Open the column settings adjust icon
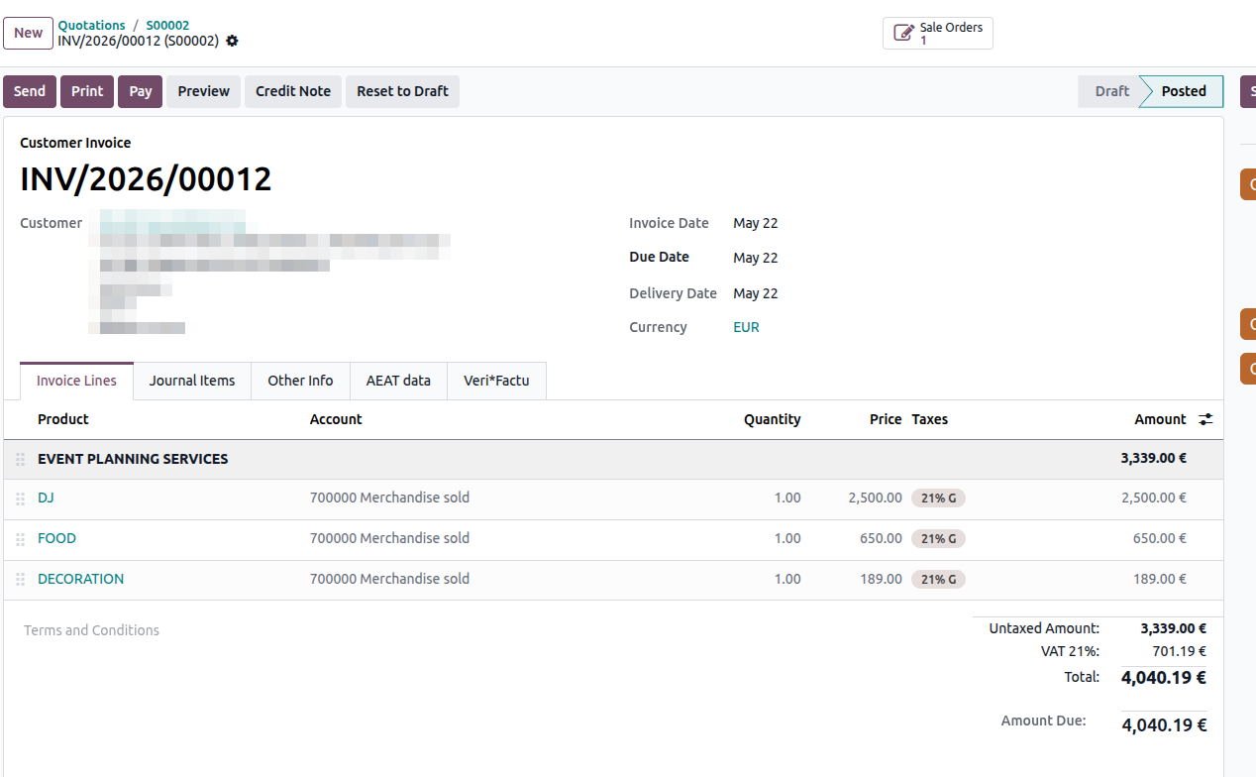 (1205, 419)
